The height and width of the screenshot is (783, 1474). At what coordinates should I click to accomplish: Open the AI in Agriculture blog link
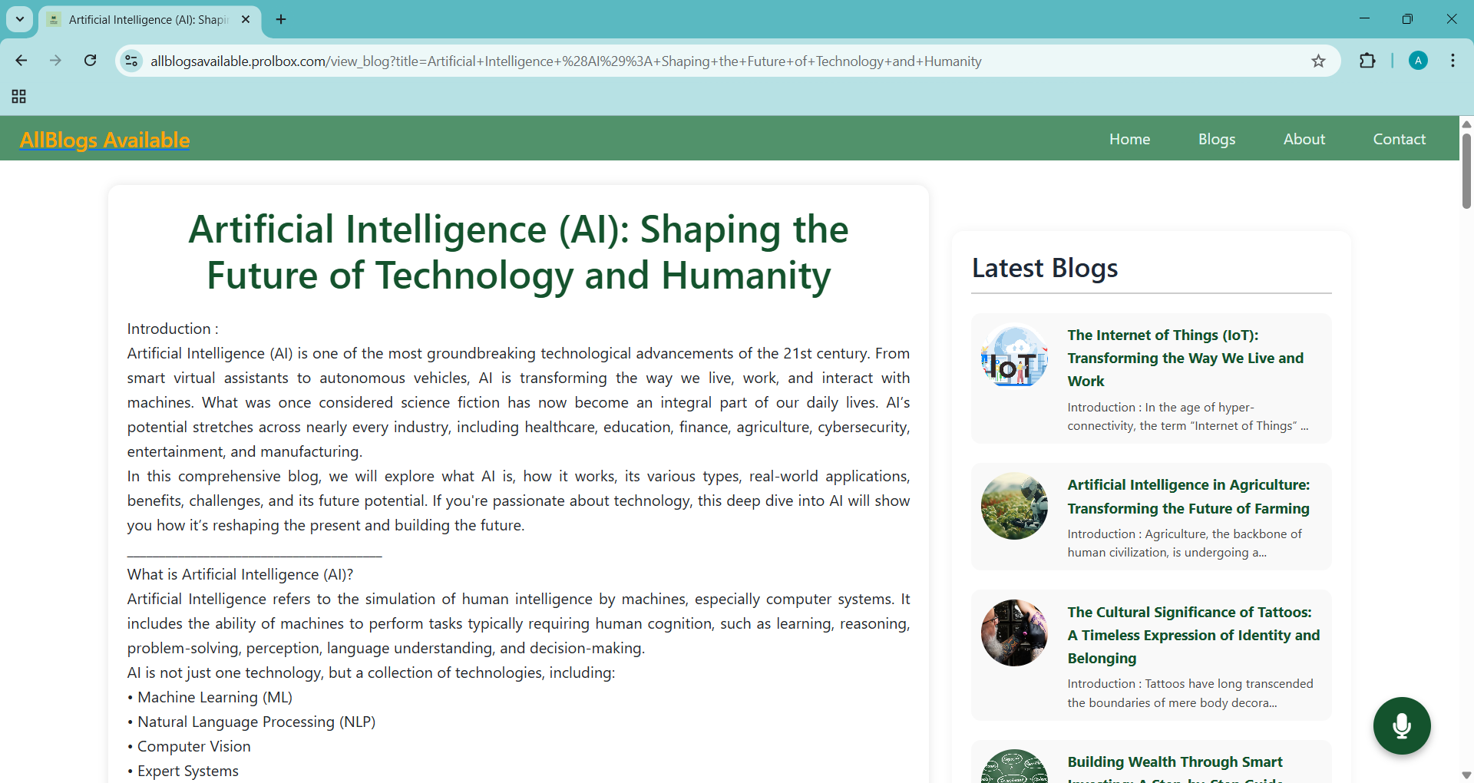[1188, 497]
